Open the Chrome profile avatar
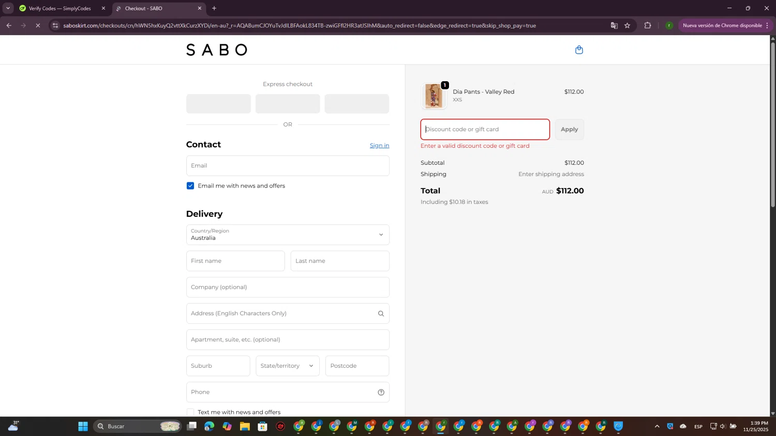 click(669, 25)
